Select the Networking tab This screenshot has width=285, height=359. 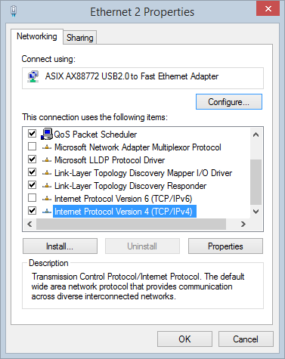point(37,36)
